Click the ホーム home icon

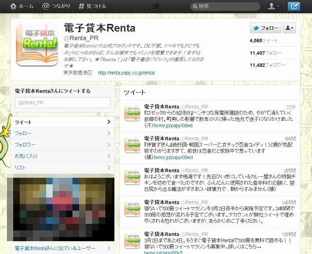(x=13, y=6)
